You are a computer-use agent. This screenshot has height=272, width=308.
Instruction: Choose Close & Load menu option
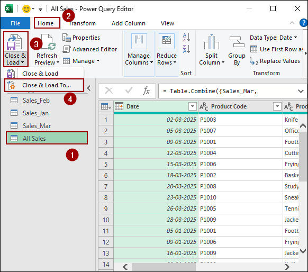(x=44, y=74)
